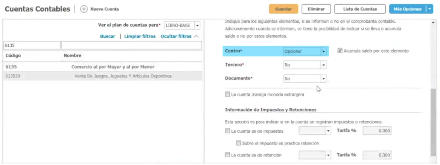Click the Guardar button
The image size is (440, 165).
tap(283, 9)
